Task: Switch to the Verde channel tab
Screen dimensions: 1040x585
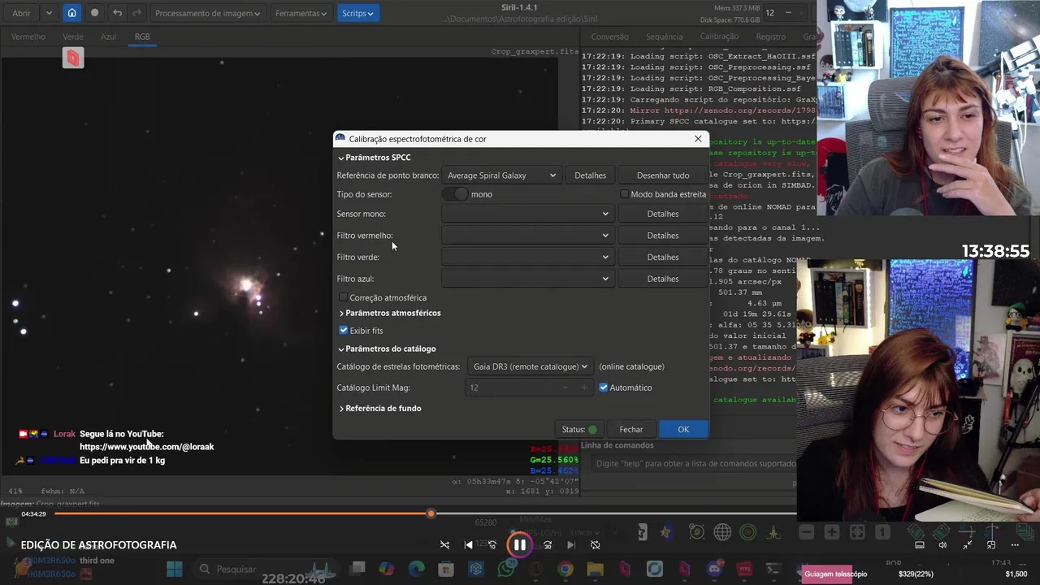Action: [x=73, y=37]
